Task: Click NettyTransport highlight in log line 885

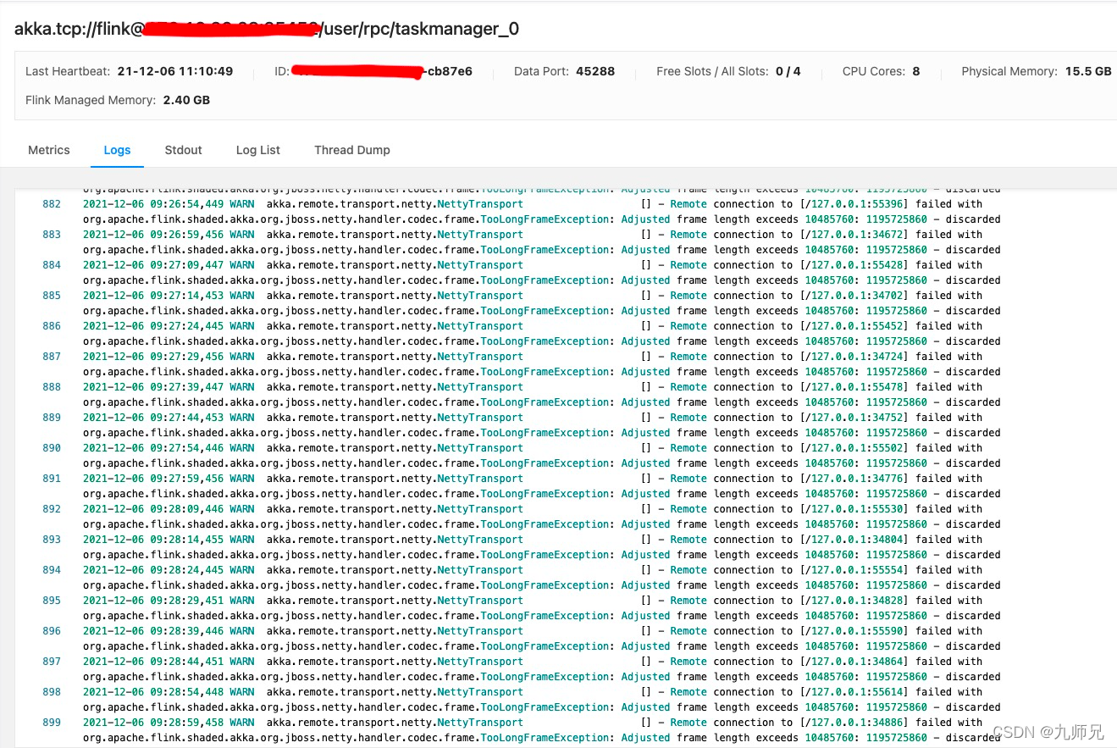Action: point(480,296)
